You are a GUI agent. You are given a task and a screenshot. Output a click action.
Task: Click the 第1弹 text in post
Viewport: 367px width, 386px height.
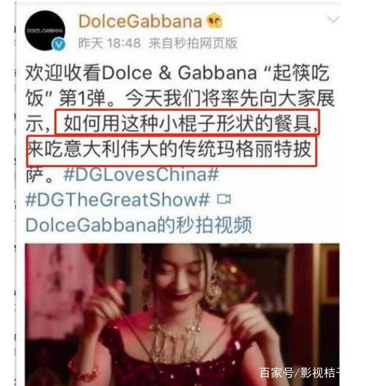tap(83, 98)
